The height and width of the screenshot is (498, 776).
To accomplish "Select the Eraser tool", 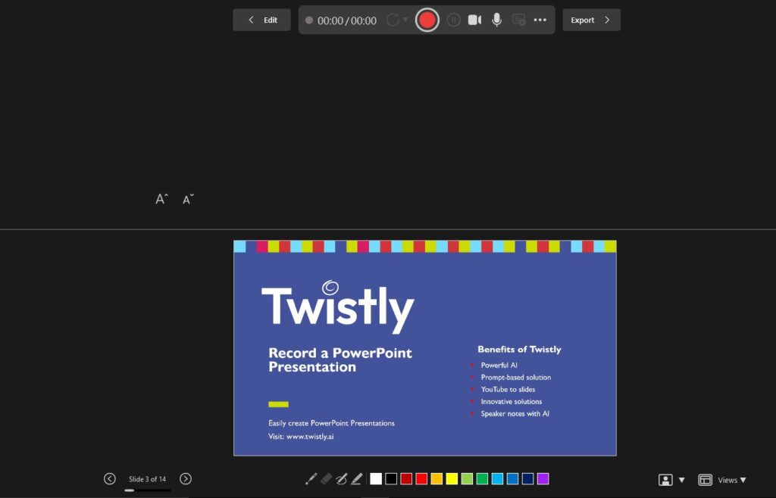I will click(326, 479).
